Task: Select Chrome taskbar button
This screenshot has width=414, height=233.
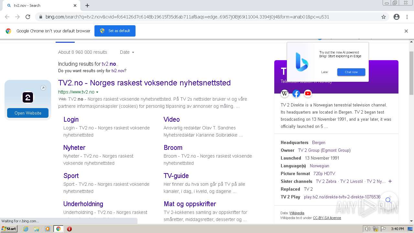Action: [58, 229]
